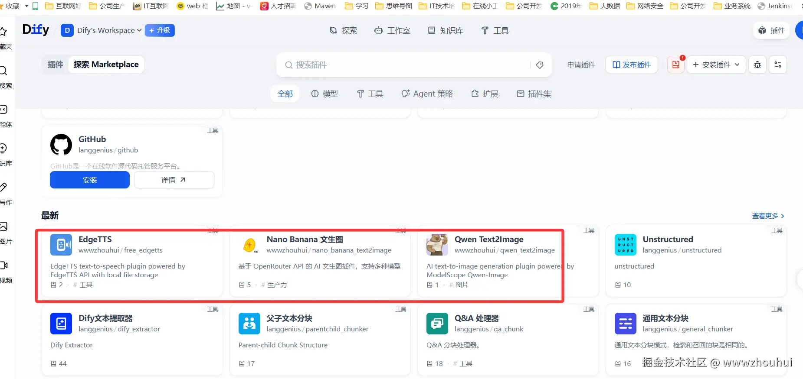Click the 父子文本分块 plugin icon
Viewport: 803px width, 379px height.
coord(249,324)
